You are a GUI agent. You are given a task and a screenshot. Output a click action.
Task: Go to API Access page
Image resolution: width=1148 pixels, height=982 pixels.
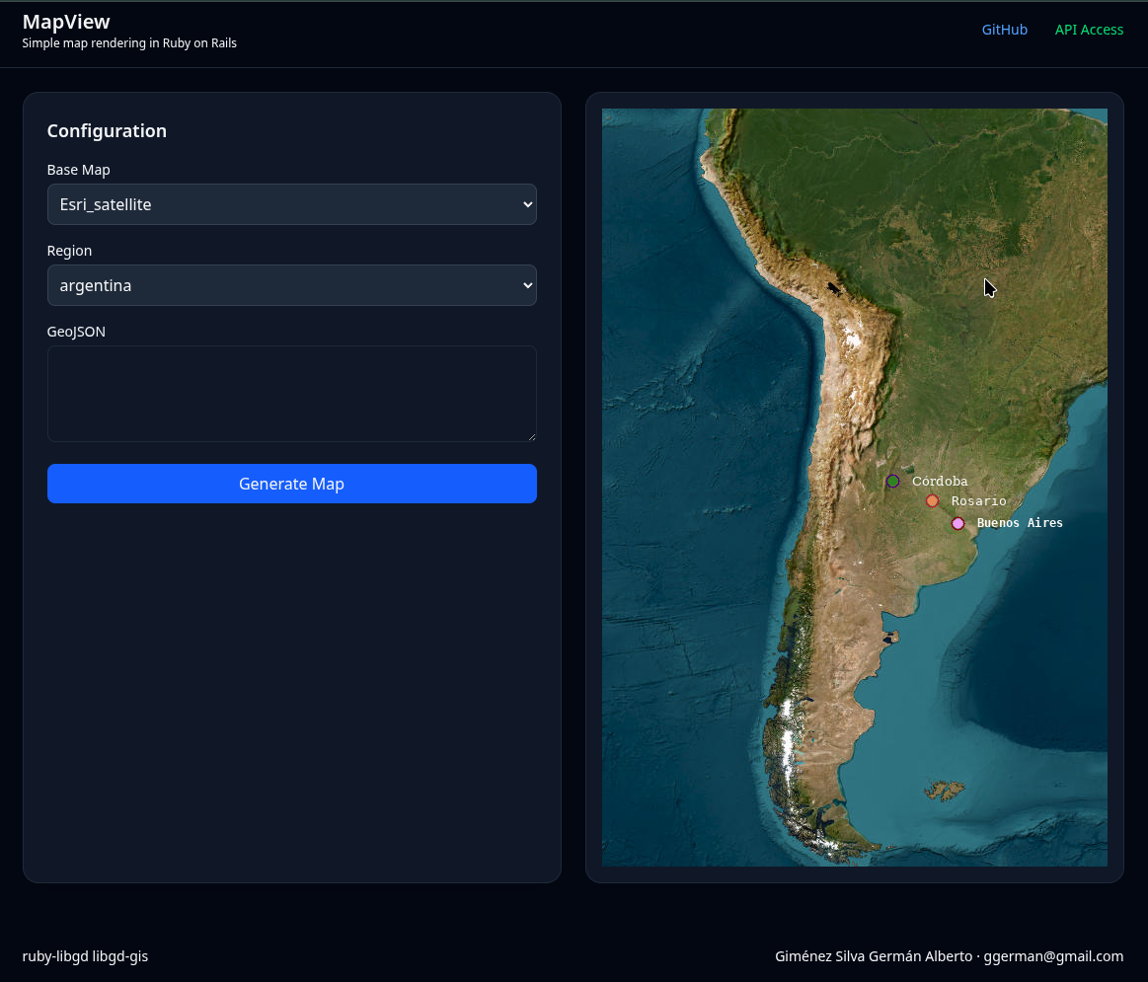1089,30
